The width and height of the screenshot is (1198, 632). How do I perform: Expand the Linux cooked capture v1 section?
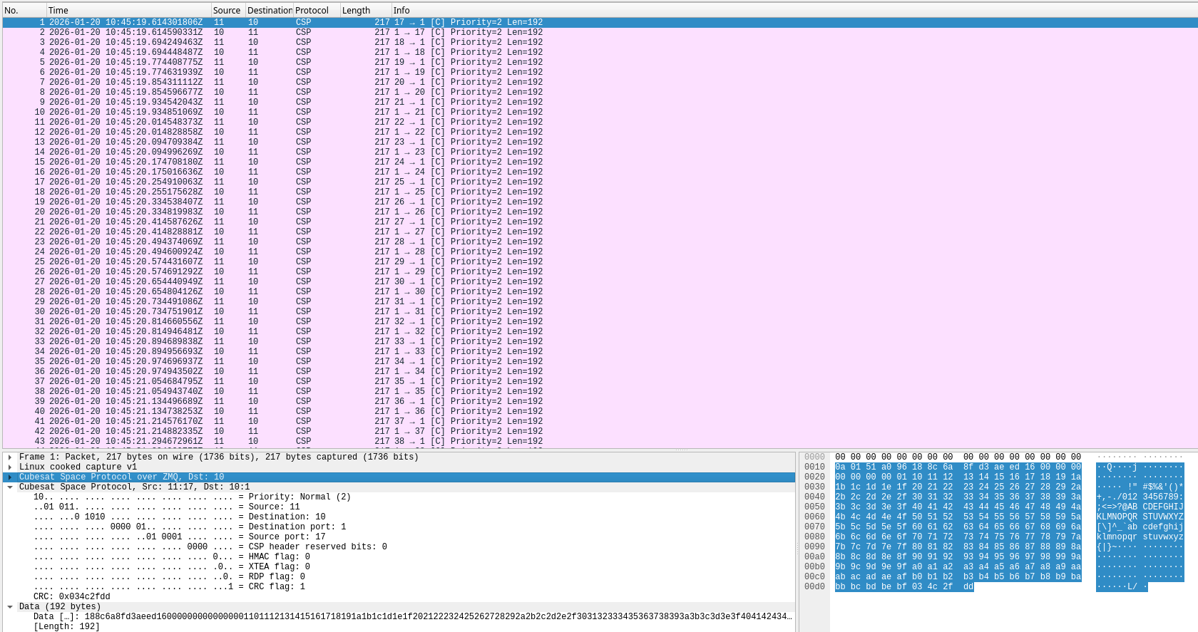click(10, 467)
